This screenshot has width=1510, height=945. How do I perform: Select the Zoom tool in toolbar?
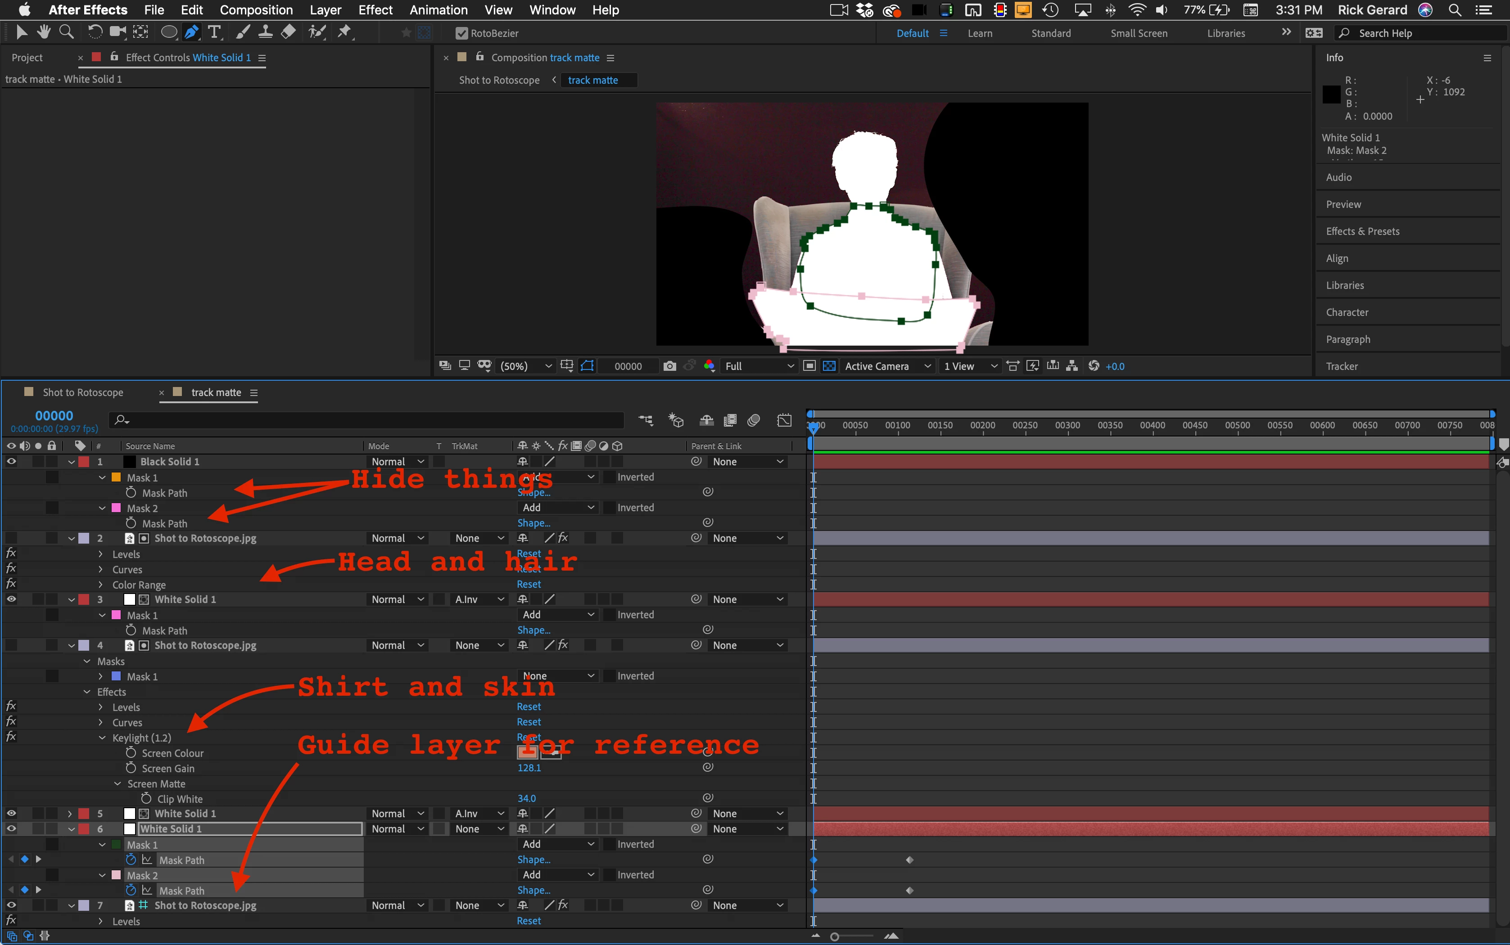(66, 32)
